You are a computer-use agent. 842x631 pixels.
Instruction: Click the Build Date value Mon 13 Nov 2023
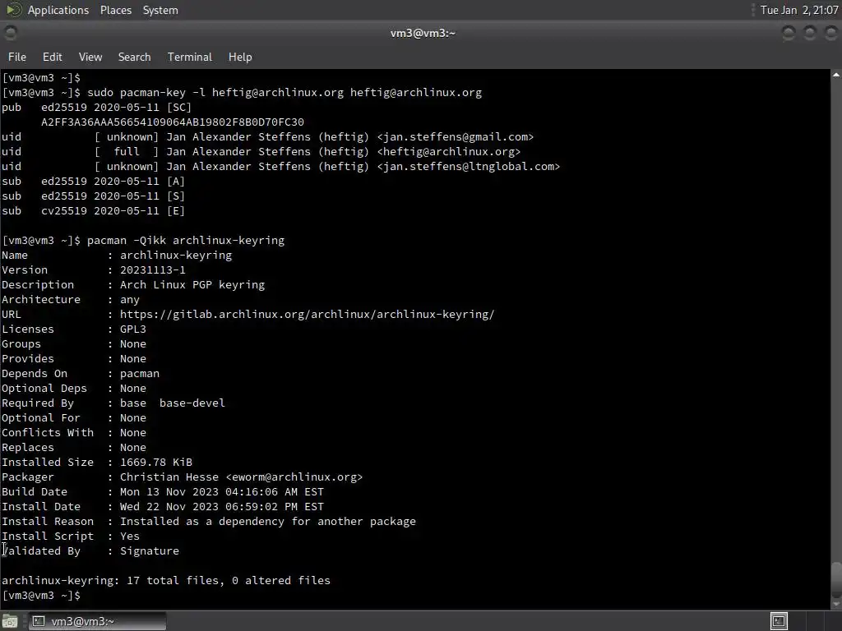(222, 491)
